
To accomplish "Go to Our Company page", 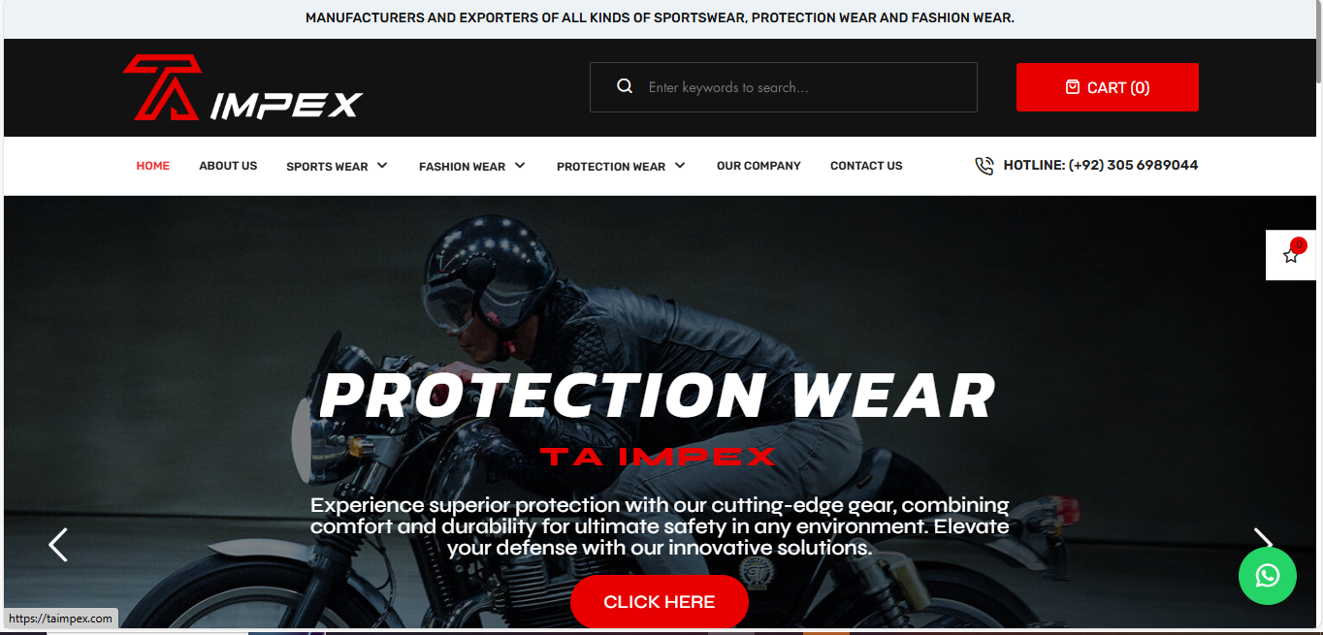I will [x=758, y=166].
